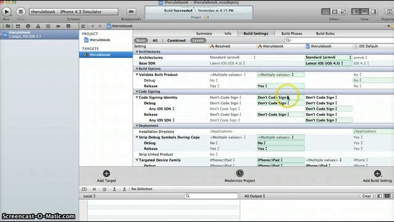Select the Levels view option
394x222 pixels.
tap(198, 41)
